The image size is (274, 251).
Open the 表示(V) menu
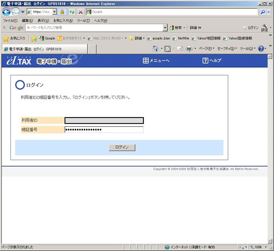(x=43, y=21)
